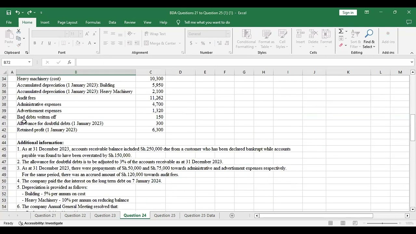Open Conditional Formatting menu
The width and height of the screenshot is (416, 234).
click(x=246, y=39)
